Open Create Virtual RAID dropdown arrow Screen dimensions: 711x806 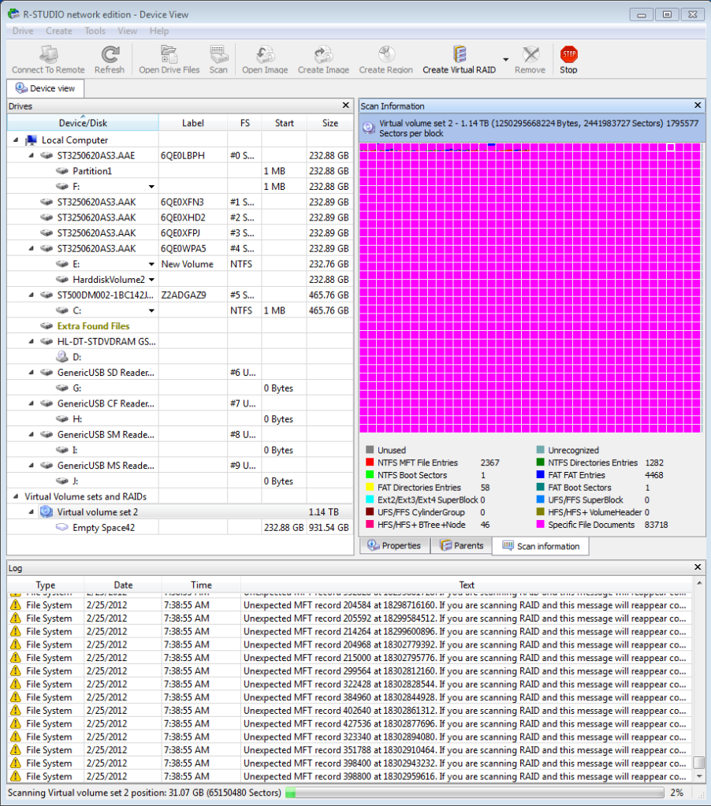(x=506, y=60)
